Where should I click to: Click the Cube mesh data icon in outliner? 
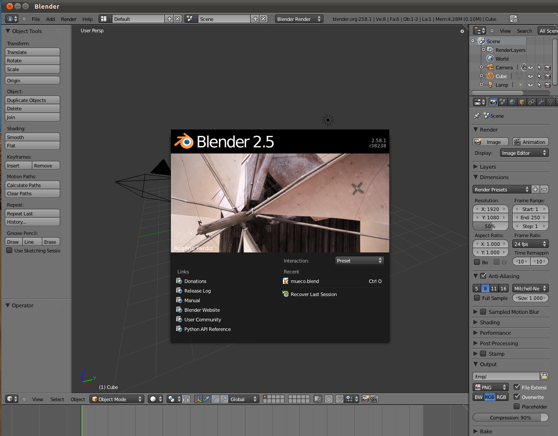click(519, 76)
